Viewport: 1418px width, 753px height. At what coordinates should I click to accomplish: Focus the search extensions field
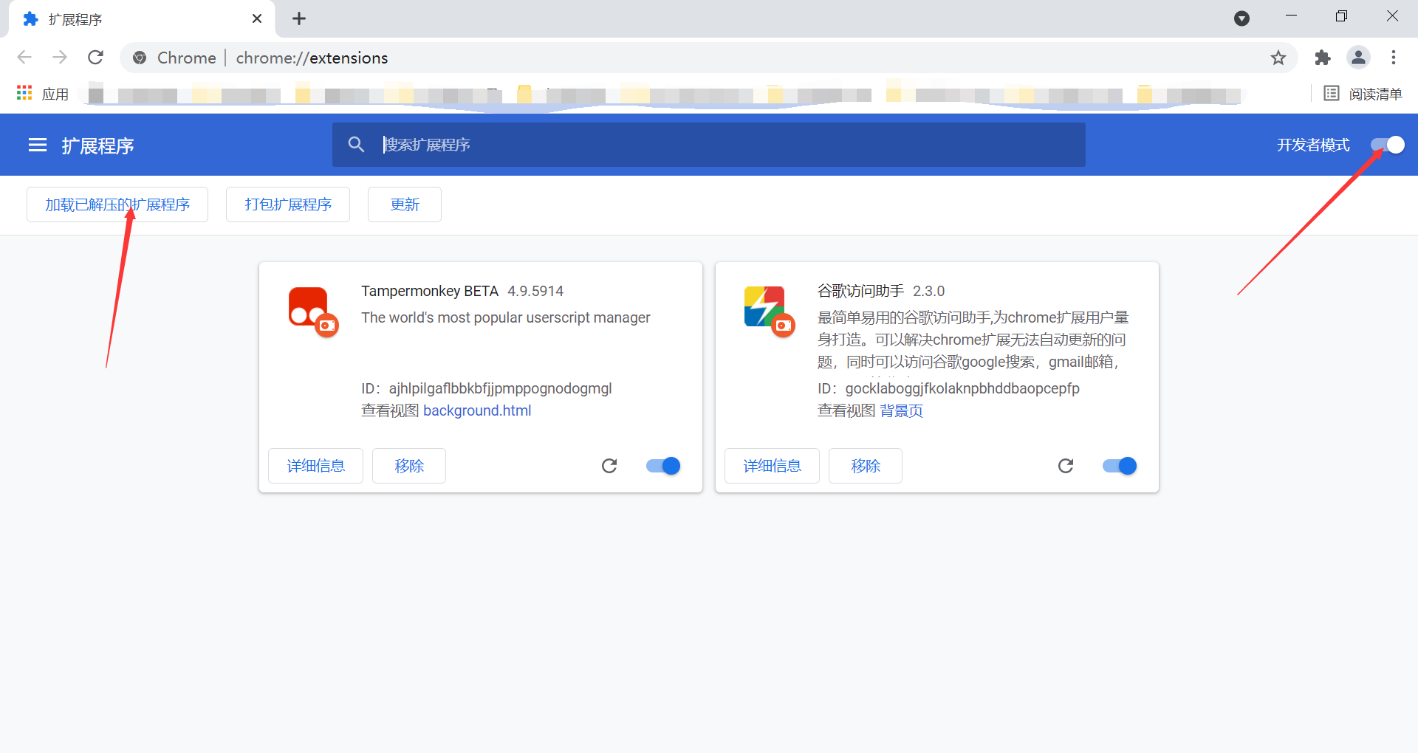pyautogui.click(x=709, y=145)
